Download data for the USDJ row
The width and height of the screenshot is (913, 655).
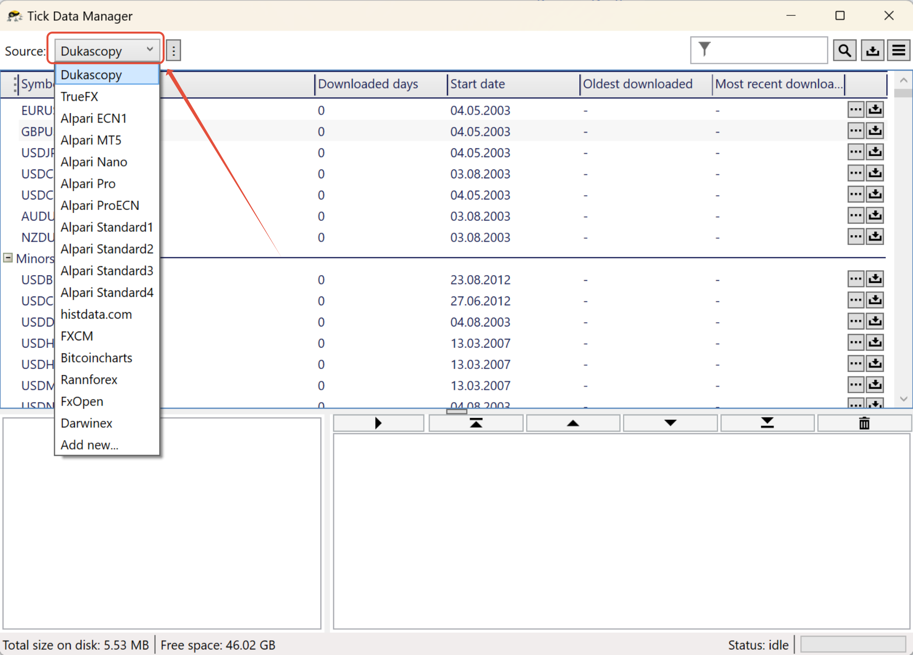(875, 152)
